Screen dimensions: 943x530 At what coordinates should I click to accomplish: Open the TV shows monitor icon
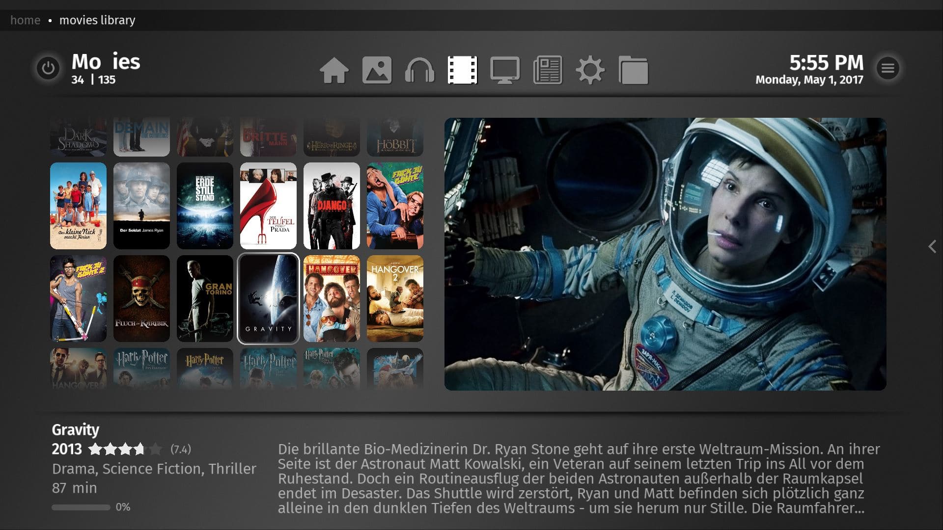505,70
